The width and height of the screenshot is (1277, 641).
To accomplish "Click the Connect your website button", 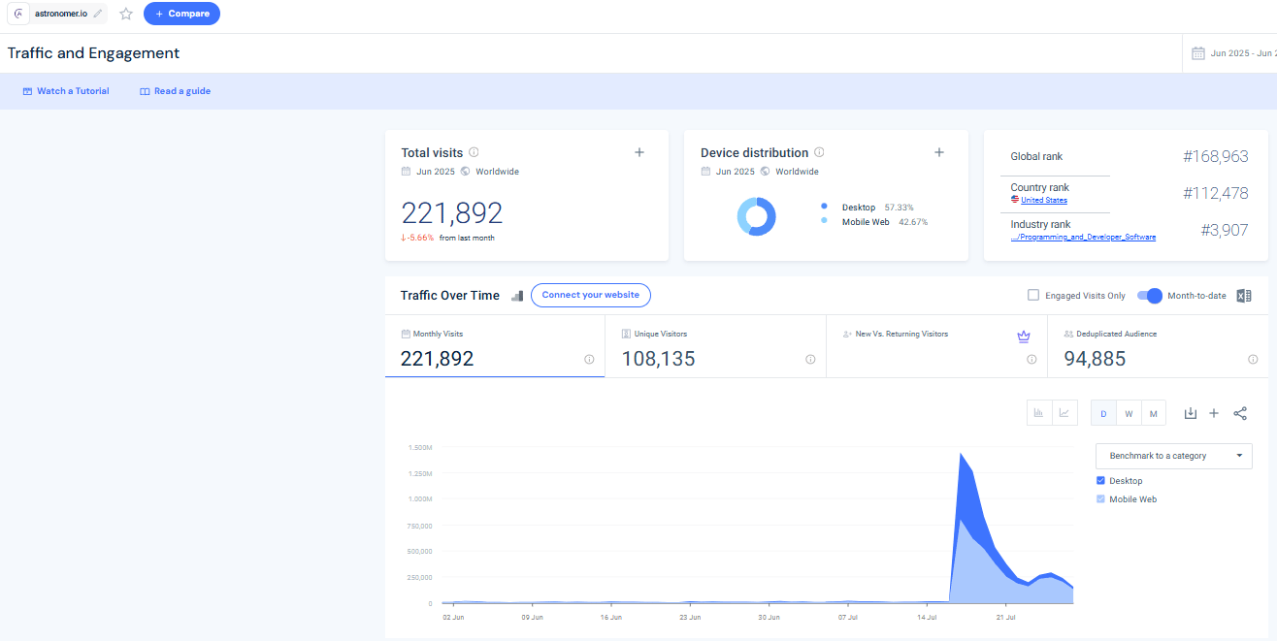I will point(591,296).
